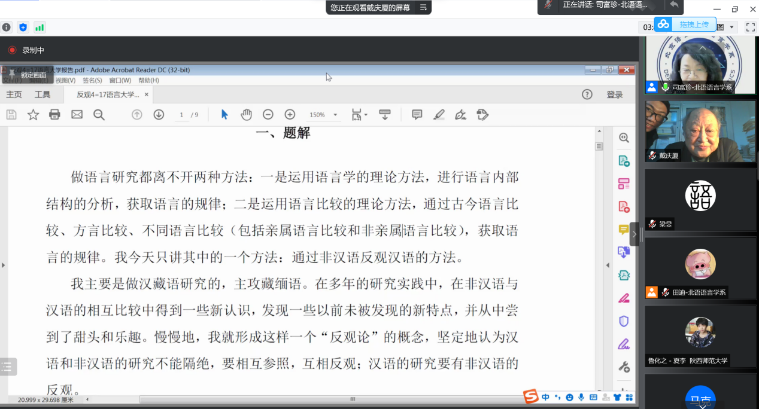Go to the next page arrow
The height and width of the screenshot is (409, 759).
[x=159, y=115]
